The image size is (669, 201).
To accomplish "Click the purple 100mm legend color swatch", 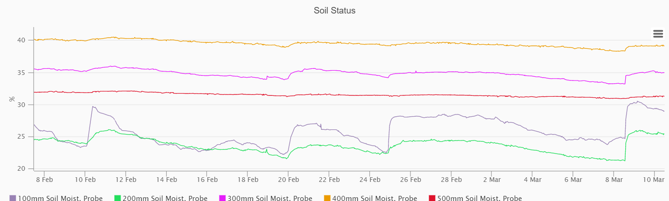I will coord(13,198).
